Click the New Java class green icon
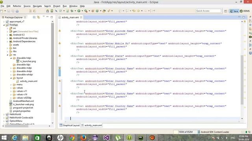Image resolution: width=252 pixels, height=141 pixels. point(97,11)
